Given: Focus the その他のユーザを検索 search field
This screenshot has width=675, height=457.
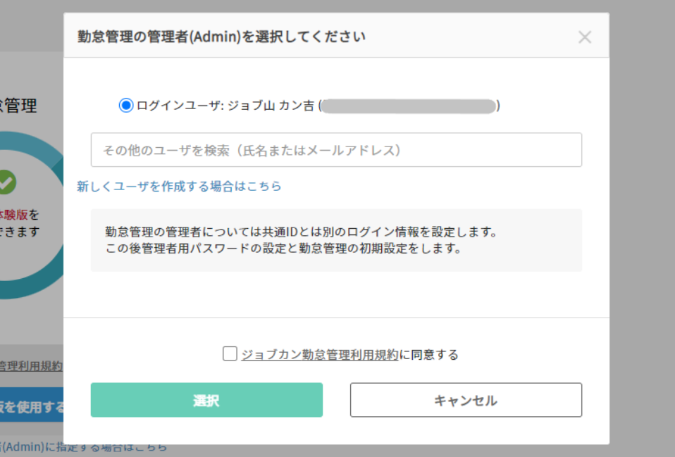Looking at the screenshot, I should pos(336,150).
